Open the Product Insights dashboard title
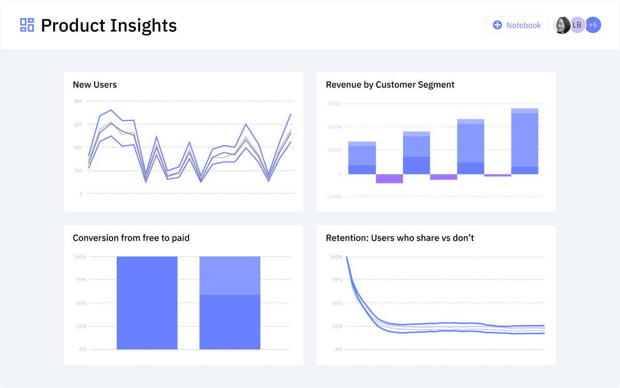 pos(109,25)
